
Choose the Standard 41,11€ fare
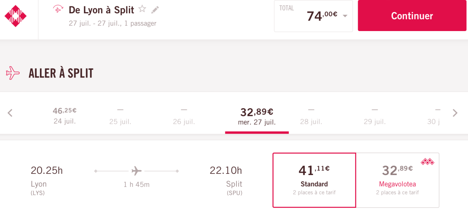coord(314,180)
